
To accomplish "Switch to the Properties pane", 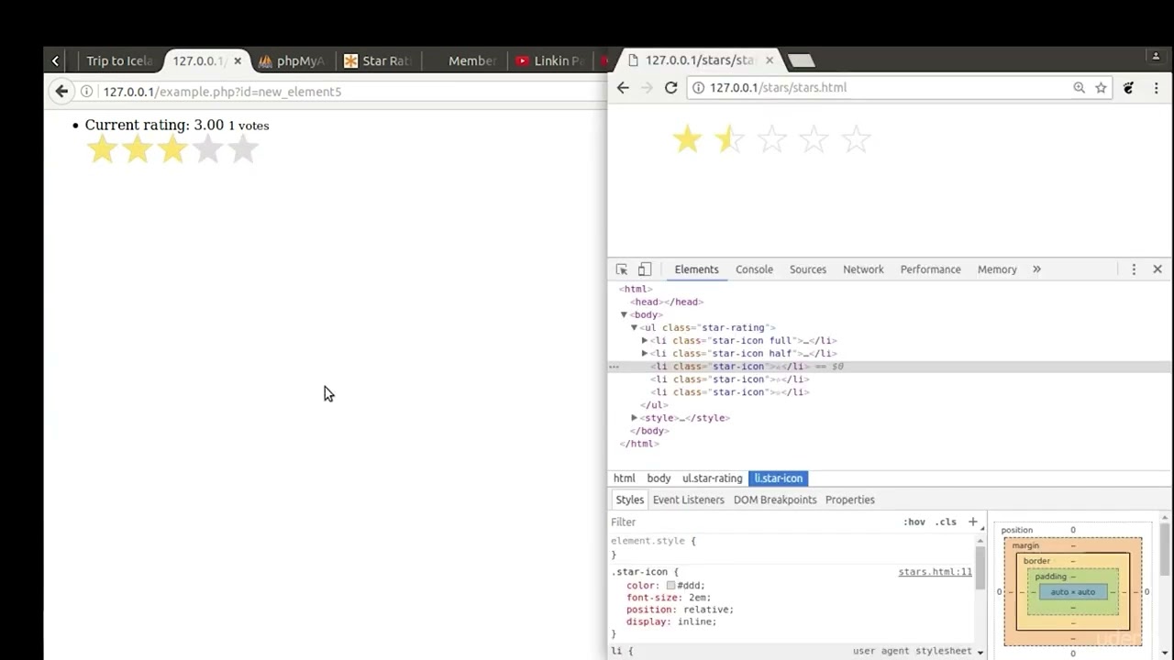I will click(850, 500).
